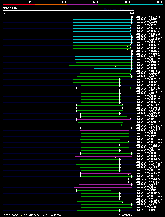Click the yellow gap marker under UniRef100_B0DZ25 bar
Image resolution: width=165 pixels, height=217 pixels.
click(x=115, y=157)
